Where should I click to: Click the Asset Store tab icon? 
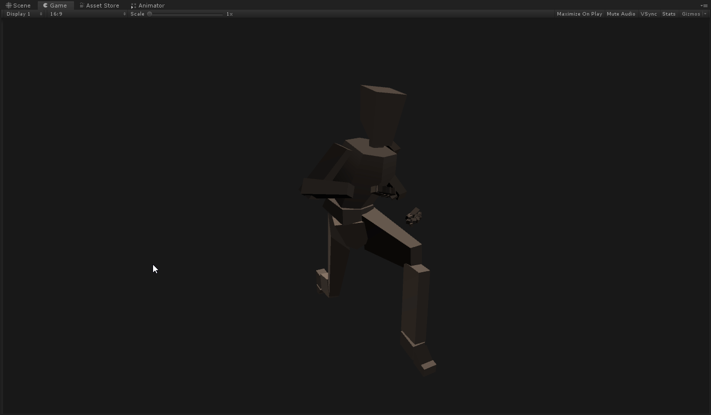82,6
